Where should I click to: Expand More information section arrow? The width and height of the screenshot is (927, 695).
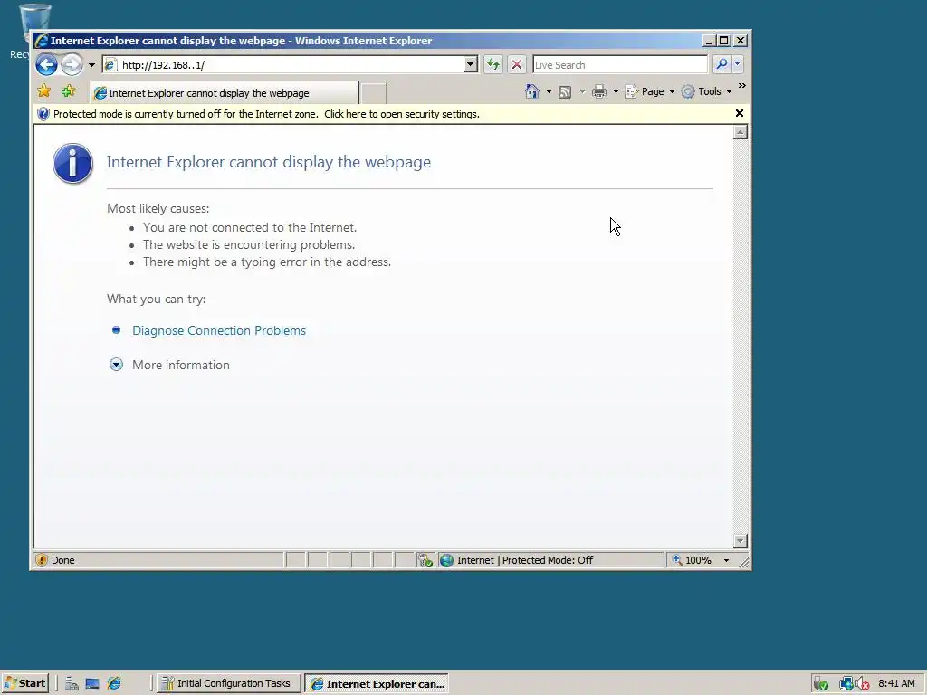[117, 365]
